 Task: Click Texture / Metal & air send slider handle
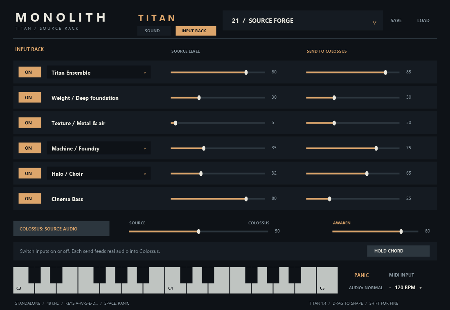click(334, 123)
